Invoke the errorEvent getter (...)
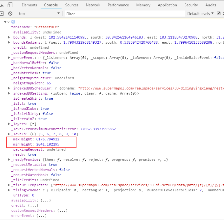Screen dimensions: 224x220 [42, 216]
